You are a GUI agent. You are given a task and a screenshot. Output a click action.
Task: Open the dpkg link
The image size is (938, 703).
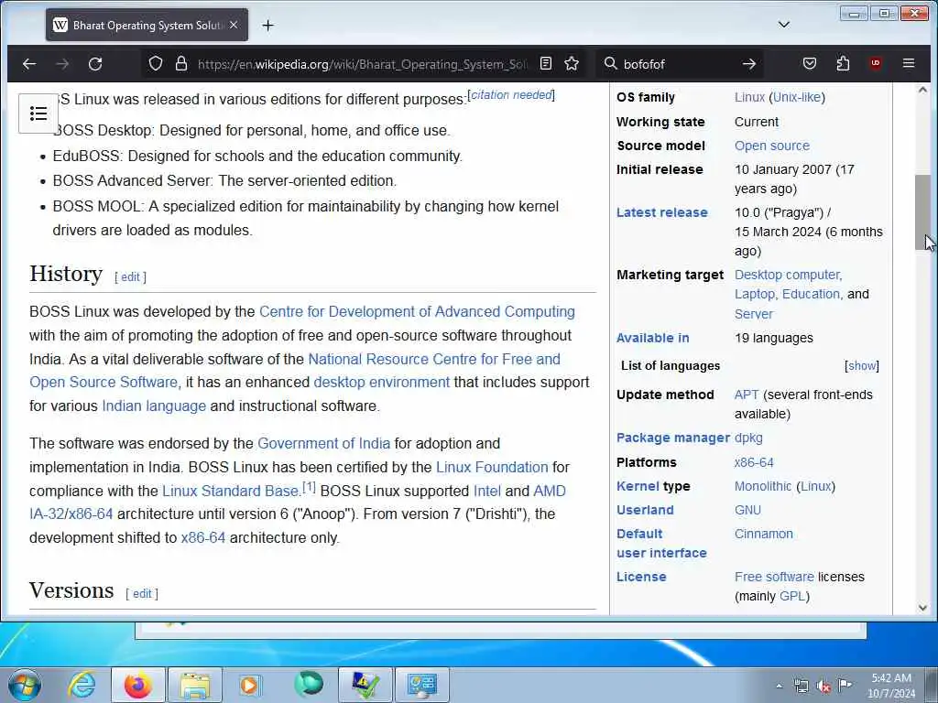click(748, 438)
